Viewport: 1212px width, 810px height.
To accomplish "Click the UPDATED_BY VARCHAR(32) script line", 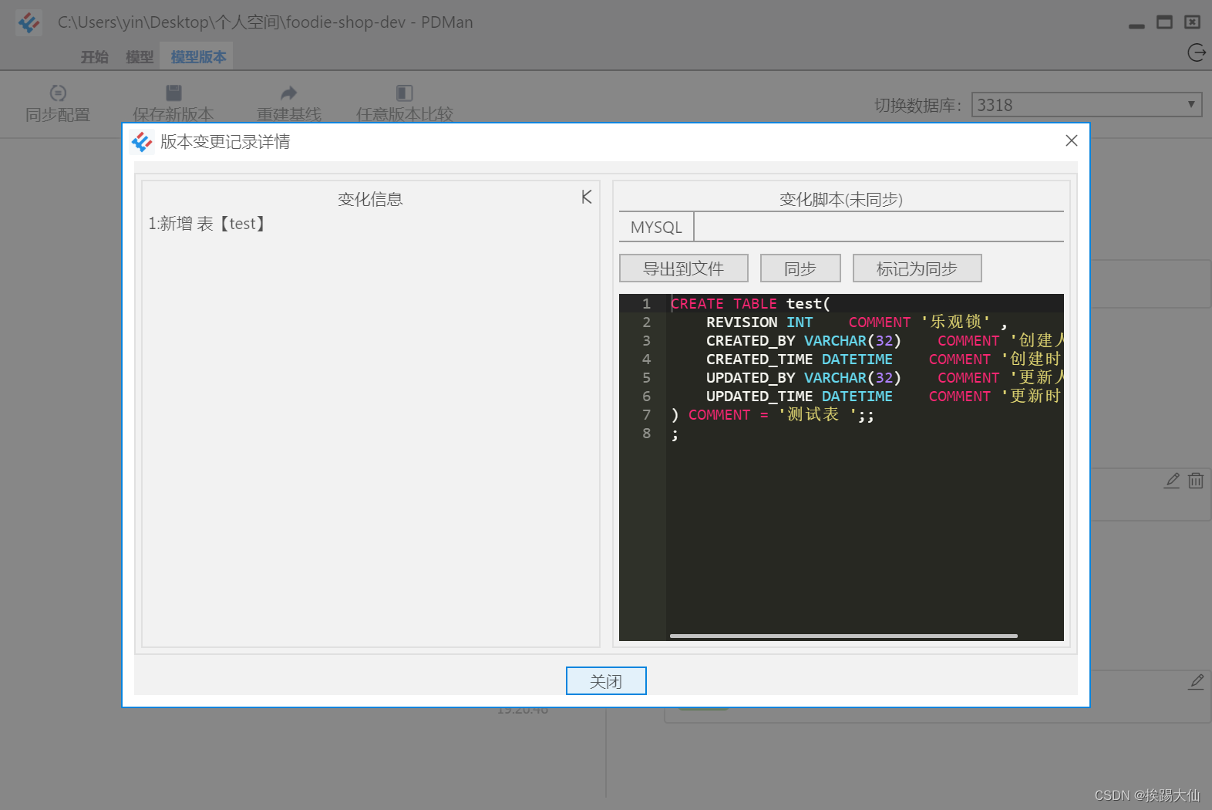I will click(884, 378).
